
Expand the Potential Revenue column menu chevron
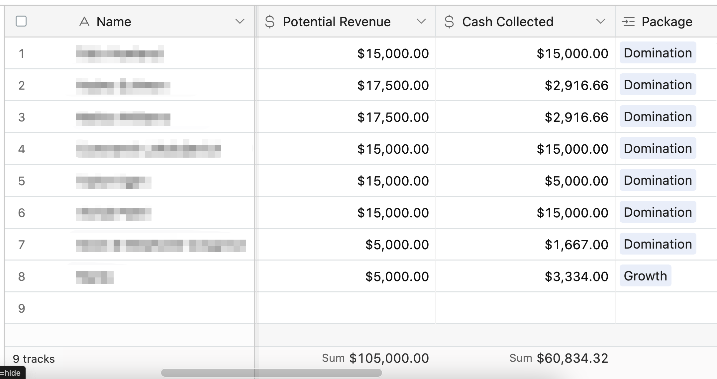421,22
